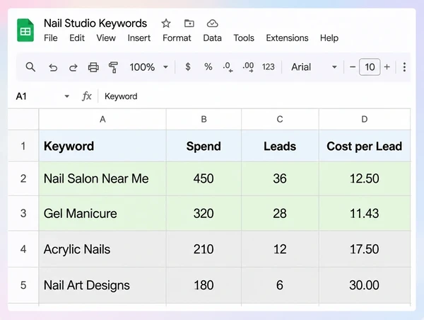Select the cost per lead 17.50 cell
The height and width of the screenshot is (320, 424).
pyautogui.click(x=365, y=249)
